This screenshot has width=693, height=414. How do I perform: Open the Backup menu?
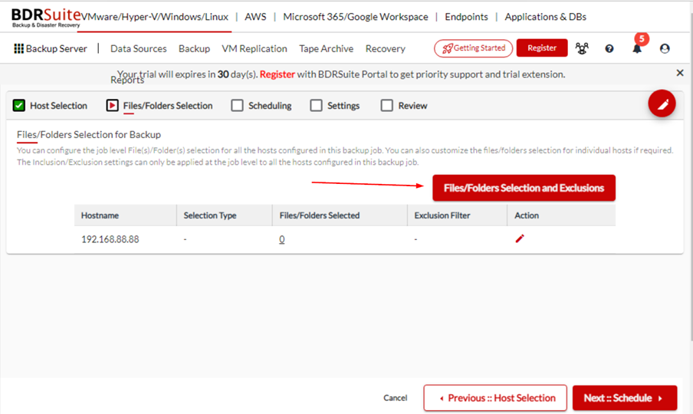coord(194,48)
